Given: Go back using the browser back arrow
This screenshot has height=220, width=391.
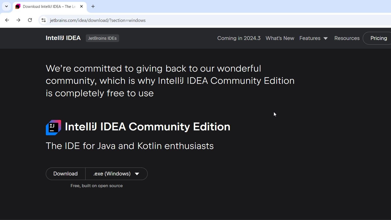Looking at the screenshot, I should coord(7,20).
